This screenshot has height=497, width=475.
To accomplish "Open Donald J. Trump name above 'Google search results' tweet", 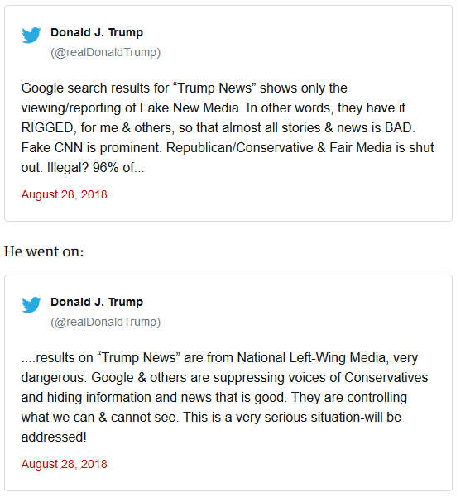I will click(x=97, y=32).
